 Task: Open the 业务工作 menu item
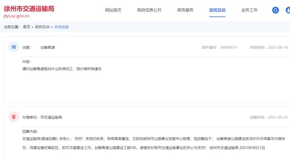[249, 10]
